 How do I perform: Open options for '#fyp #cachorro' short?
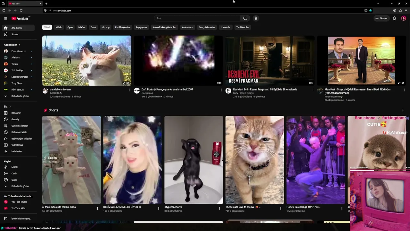click(x=220, y=209)
